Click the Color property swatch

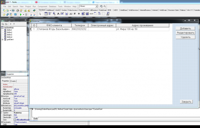point(15,120)
